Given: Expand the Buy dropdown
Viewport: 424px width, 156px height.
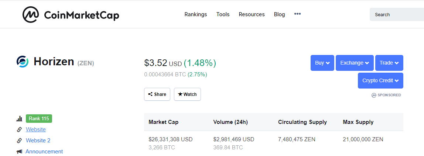Looking at the screenshot, I should click(322, 63).
